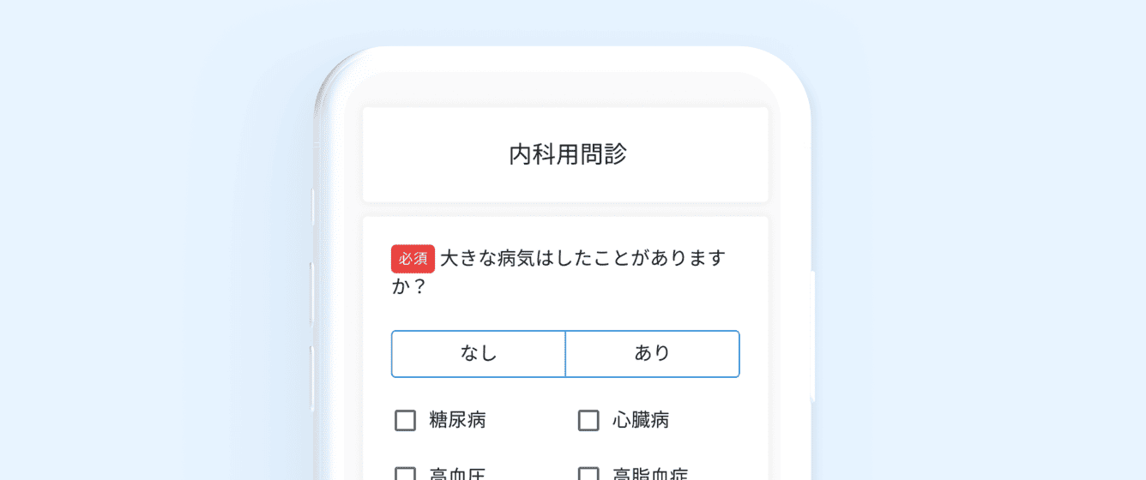The width and height of the screenshot is (1146, 480).
Task: Check the 高血圧 checkbox box
Action: coord(405,474)
